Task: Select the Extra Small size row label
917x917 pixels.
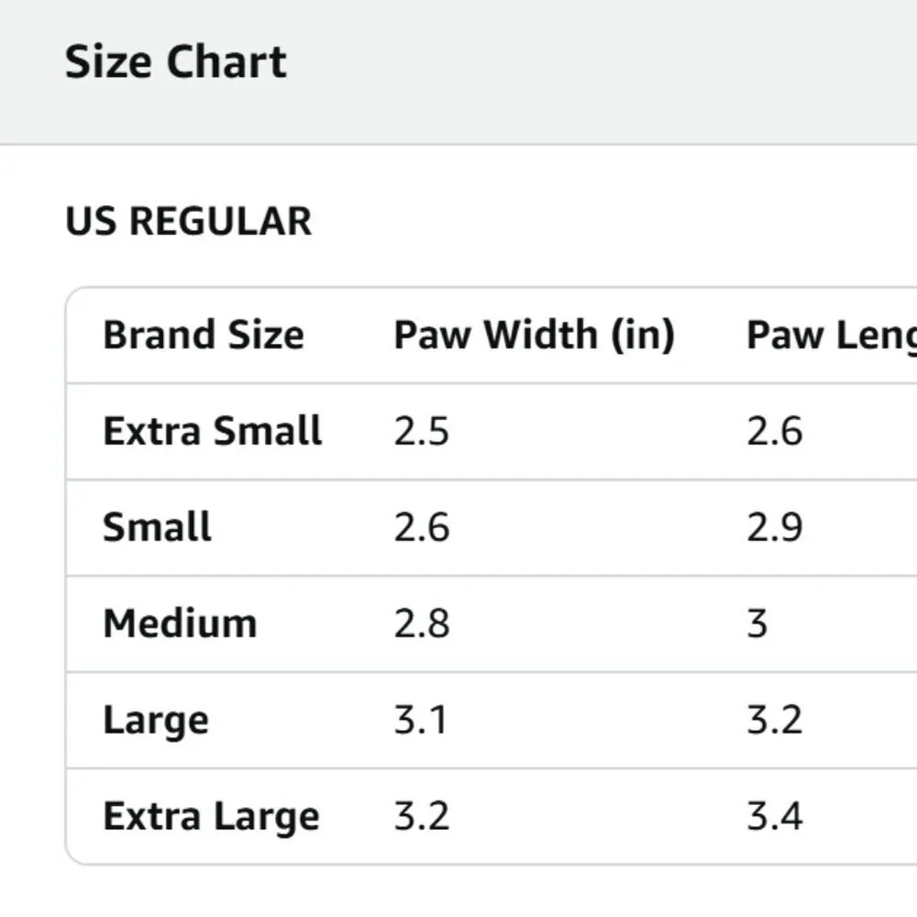Action: 213,431
